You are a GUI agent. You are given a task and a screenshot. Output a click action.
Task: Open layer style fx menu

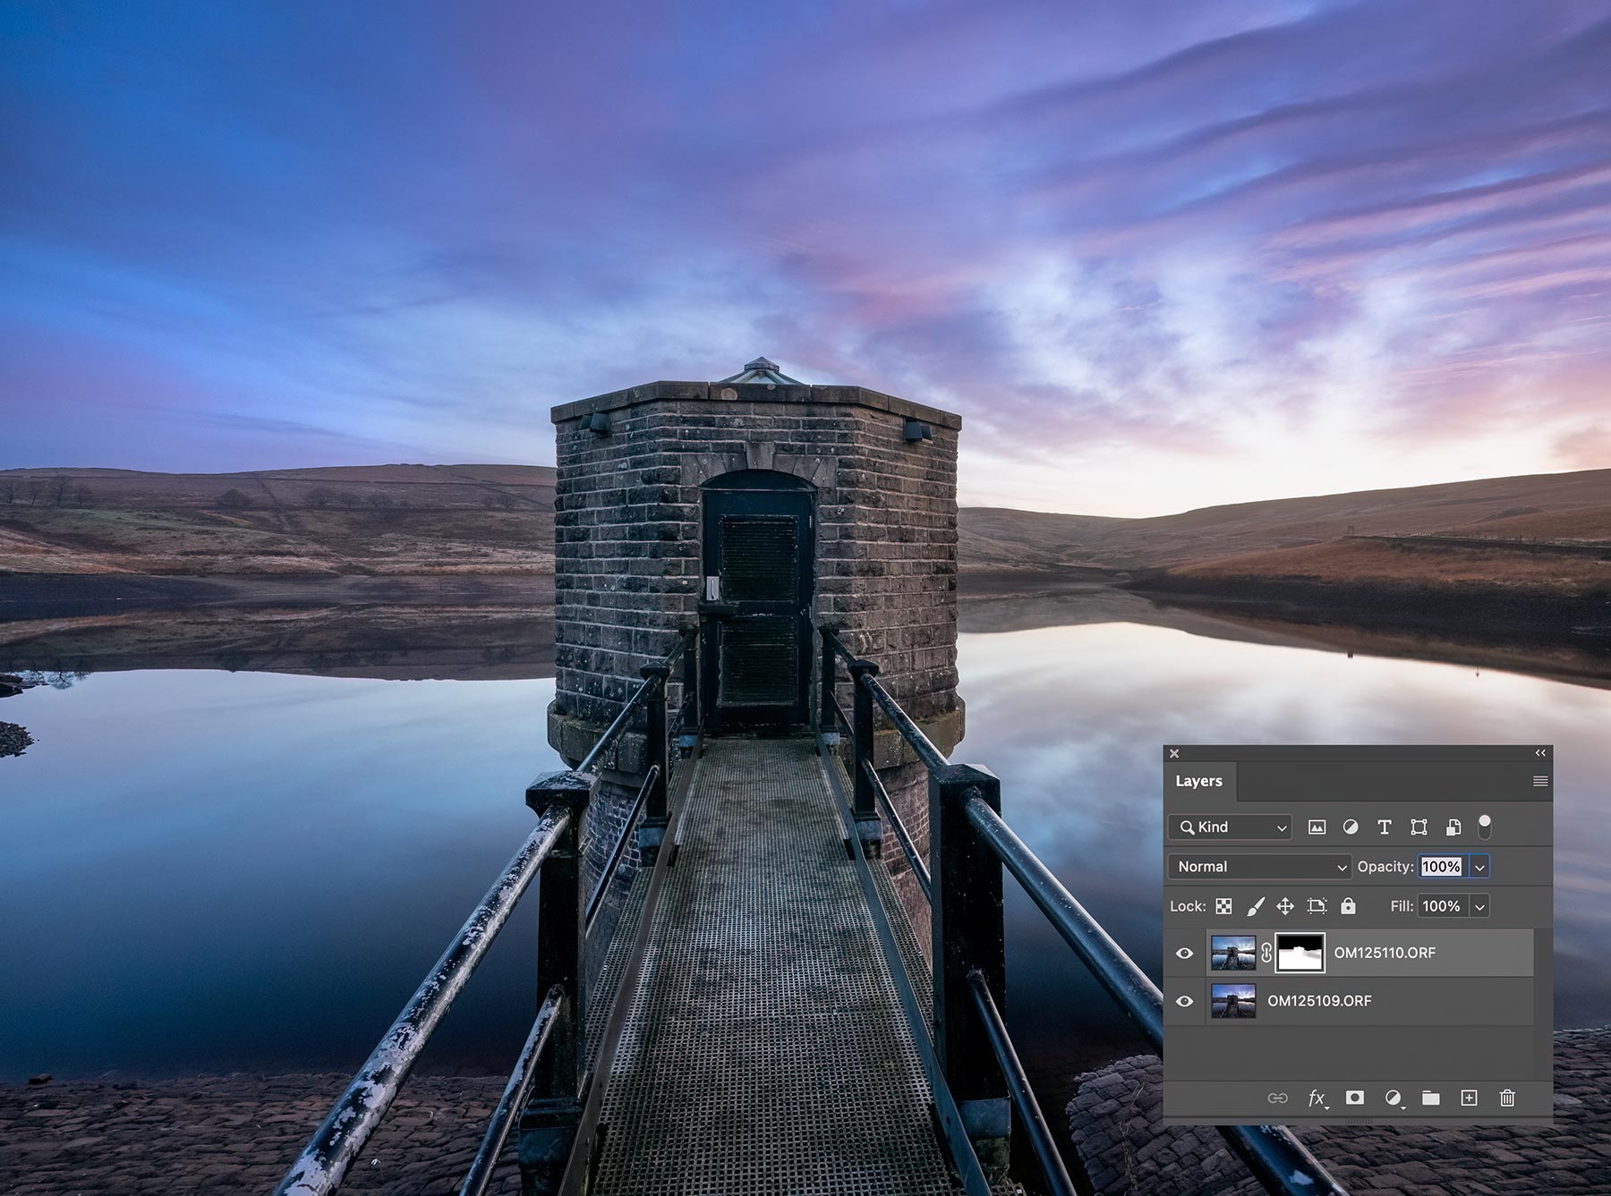(1317, 1098)
